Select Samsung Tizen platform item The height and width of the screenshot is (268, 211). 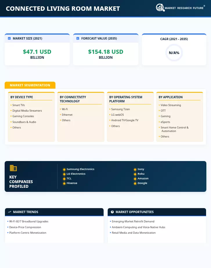coord(120,109)
